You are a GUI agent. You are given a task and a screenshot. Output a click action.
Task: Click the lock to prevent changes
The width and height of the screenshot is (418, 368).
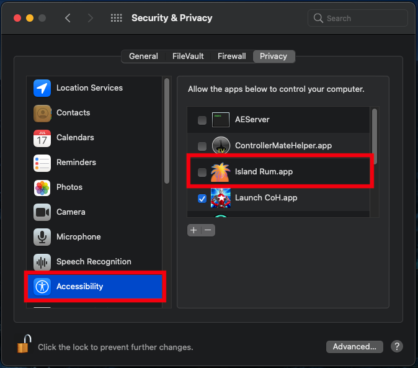(x=24, y=344)
